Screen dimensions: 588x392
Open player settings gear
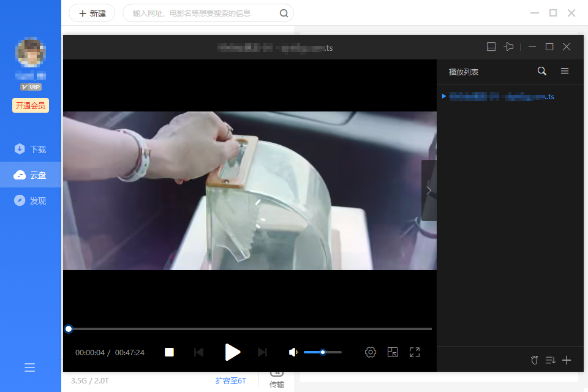coord(370,352)
